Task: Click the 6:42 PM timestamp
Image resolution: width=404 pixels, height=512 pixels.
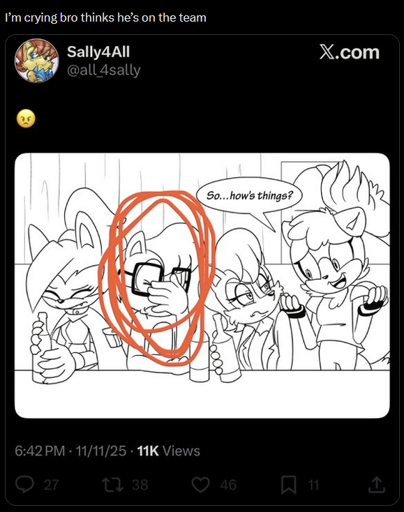Action: coord(40,451)
